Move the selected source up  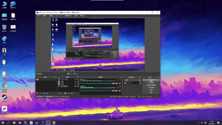[69, 93]
